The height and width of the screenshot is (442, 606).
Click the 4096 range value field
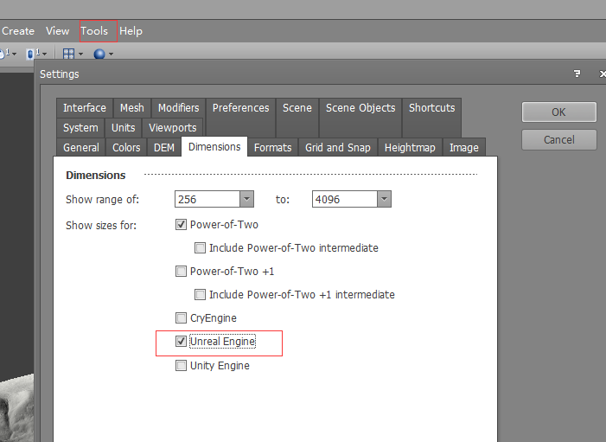coord(345,199)
